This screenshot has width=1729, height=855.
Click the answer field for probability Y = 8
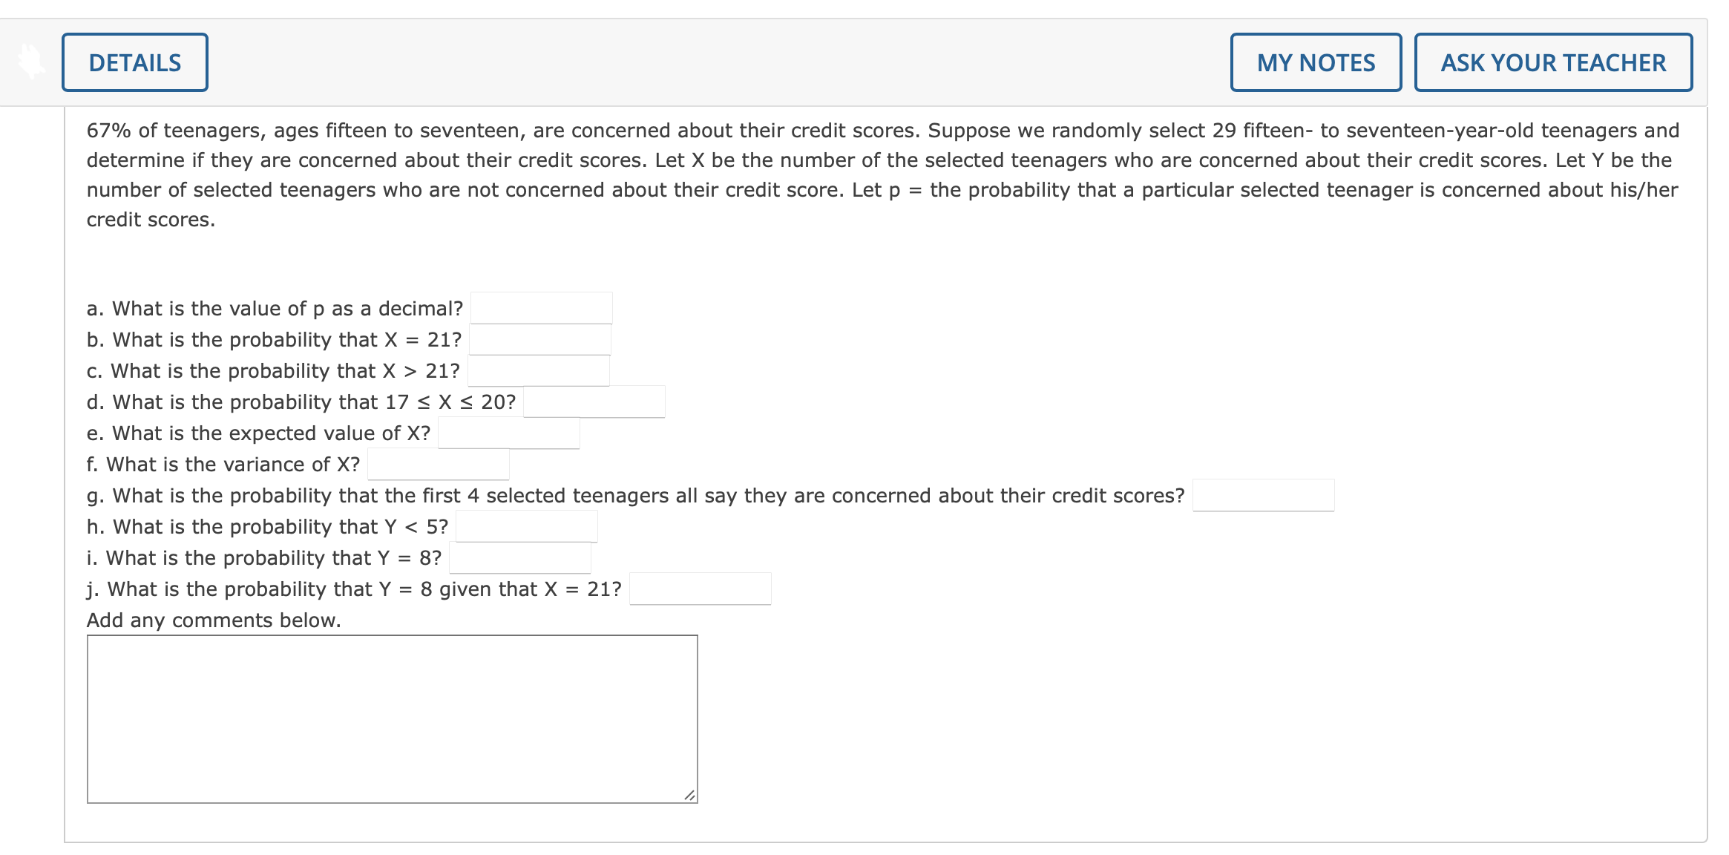pyautogui.click(x=521, y=557)
